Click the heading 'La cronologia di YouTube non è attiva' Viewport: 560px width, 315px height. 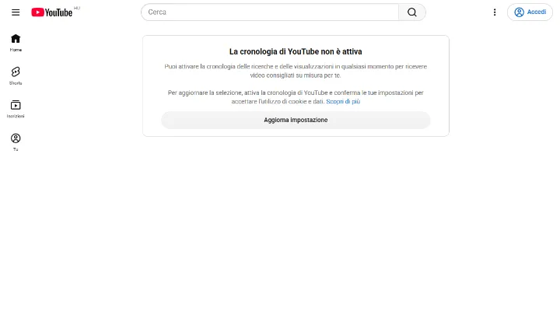[x=296, y=51]
